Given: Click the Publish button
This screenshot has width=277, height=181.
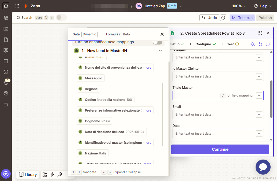Looking at the screenshot, I should [x=265, y=18].
